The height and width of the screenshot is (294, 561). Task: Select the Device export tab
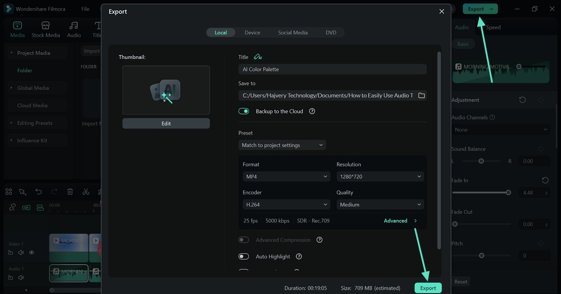coord(252,32)
